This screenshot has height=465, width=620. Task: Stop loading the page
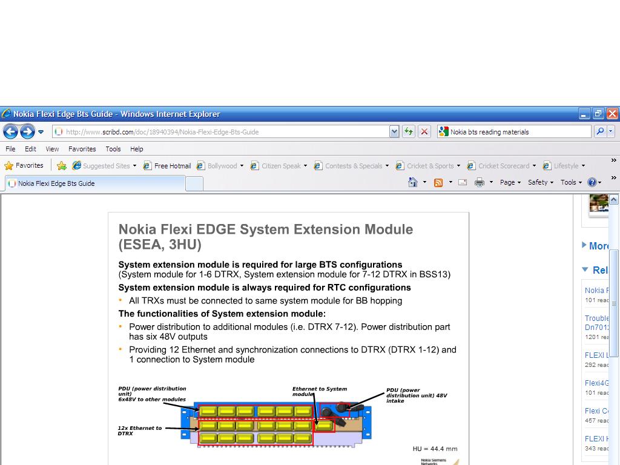tap(424, 131)
